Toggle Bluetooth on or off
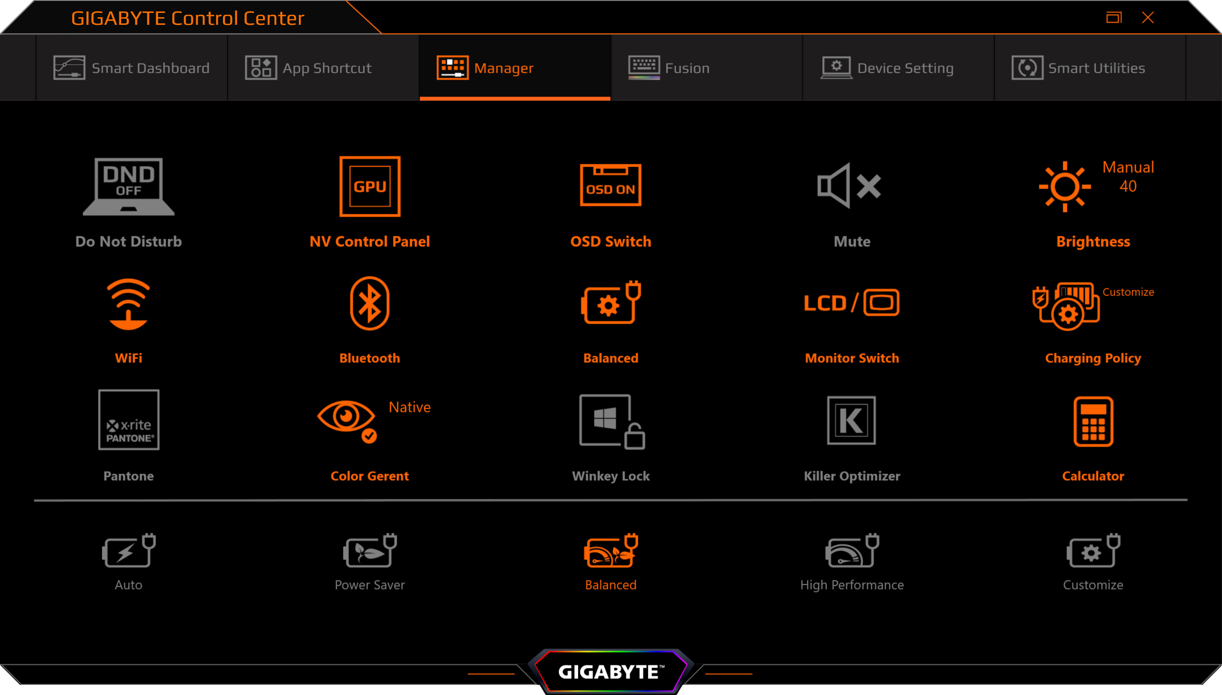Screen dimensions: 1222x695 pyautogui.click(x=369, y=304)
